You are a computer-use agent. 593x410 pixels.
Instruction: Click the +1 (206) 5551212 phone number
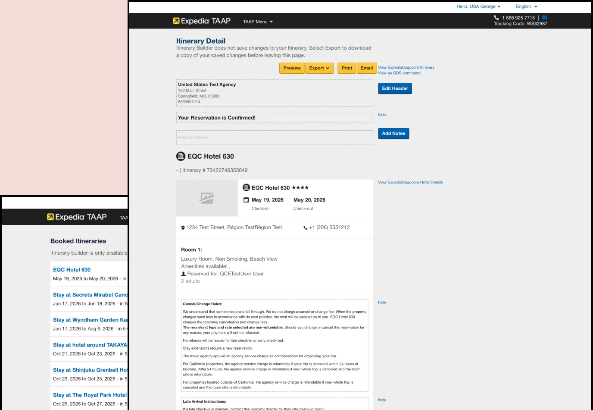[x=329, y=227]
